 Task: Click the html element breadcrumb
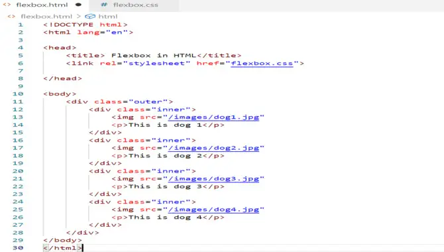tap(107, 17)
